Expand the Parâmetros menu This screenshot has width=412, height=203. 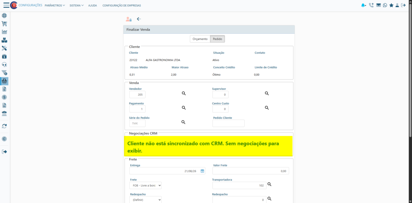(x=55, y=5)
